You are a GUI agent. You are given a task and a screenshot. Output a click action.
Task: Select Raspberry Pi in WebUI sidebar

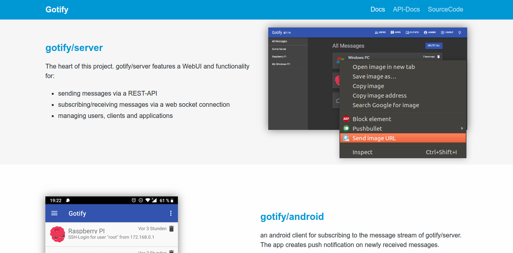click(288, 57)
